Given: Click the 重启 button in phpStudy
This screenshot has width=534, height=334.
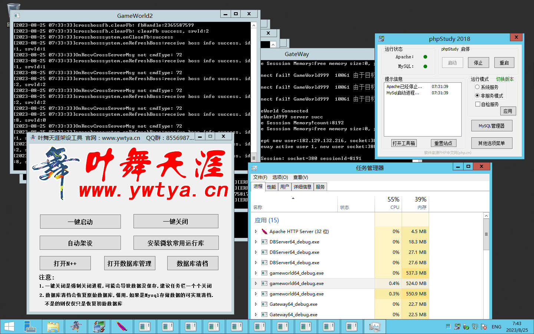Looking at the screenshot, I should [x=504, y=63].
